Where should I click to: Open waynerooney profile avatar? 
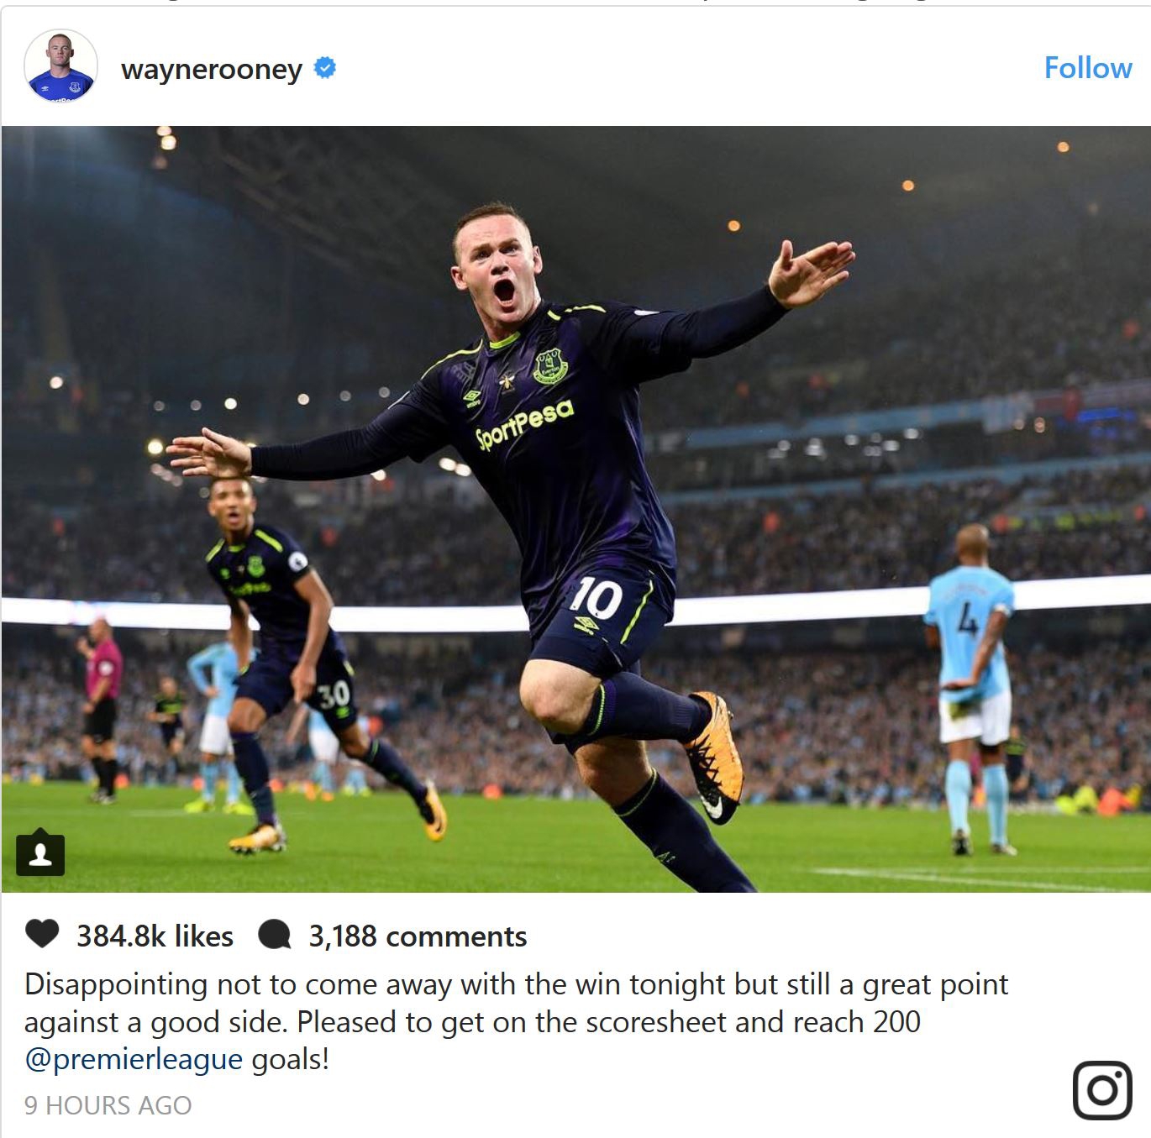[x=60, y=66]
